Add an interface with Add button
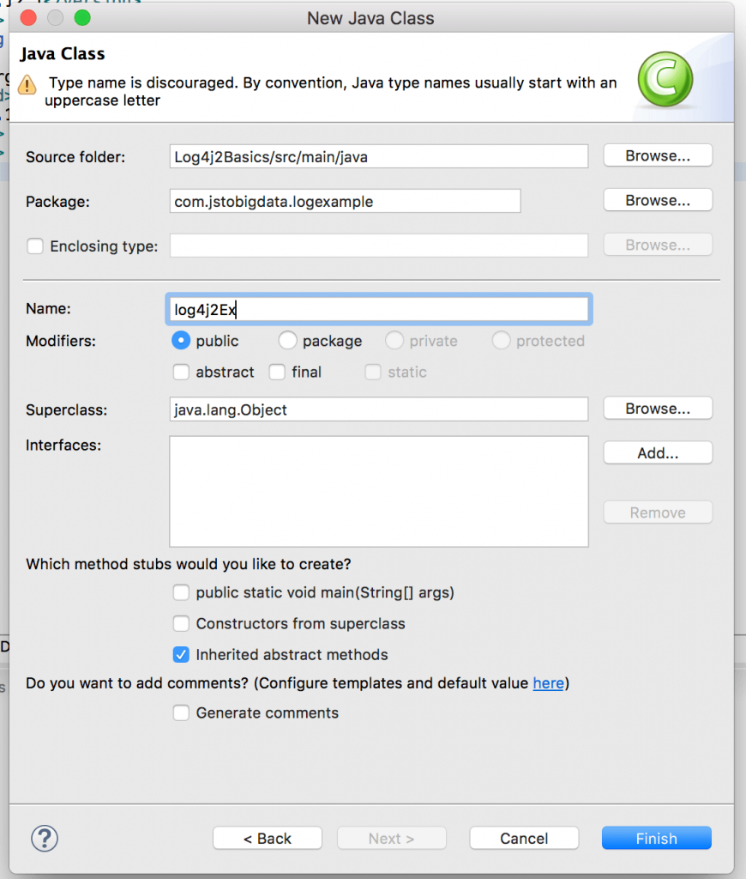 (658, 452)
